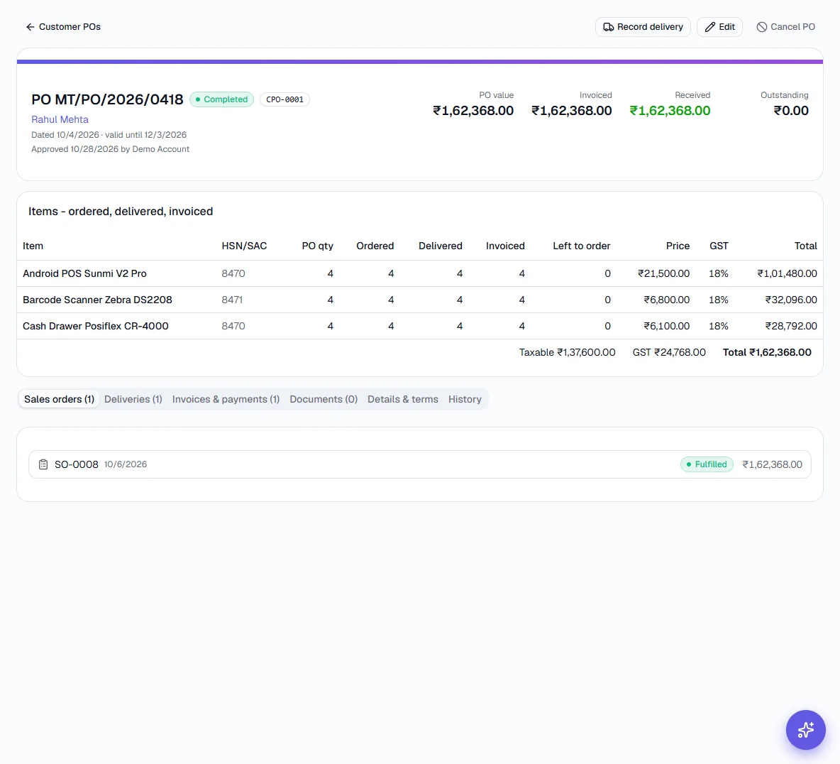840x764 pixels.
Task: Click the pencil icon in Edit button
Action: pyautogui.click(x=710, y=27)
